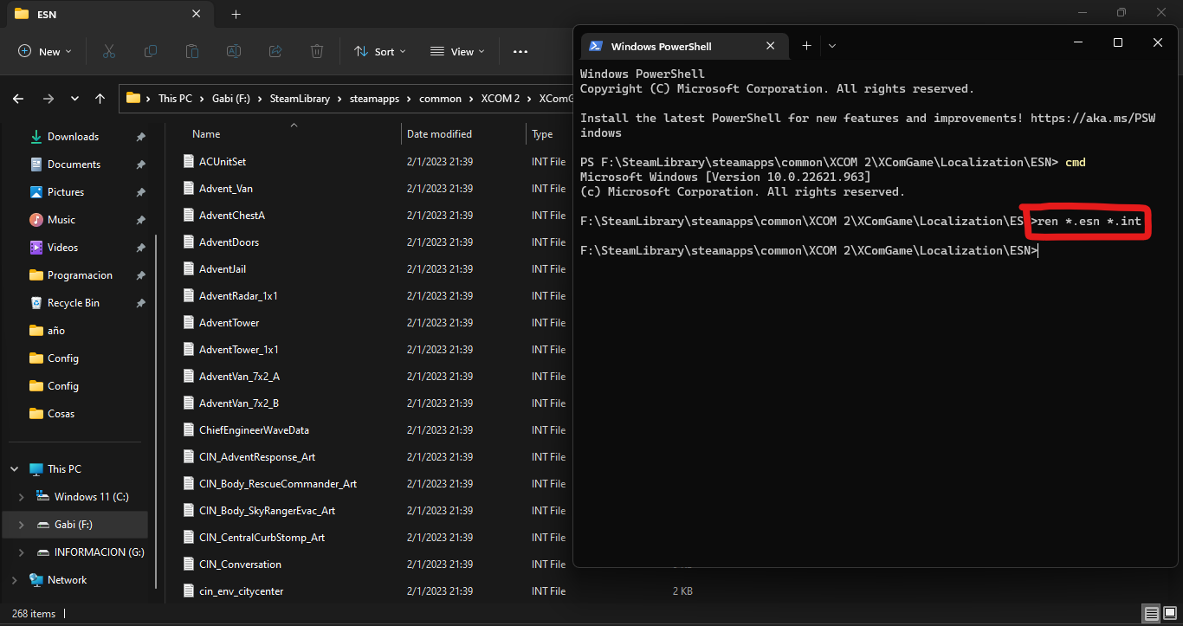
Task: Select the ACUnitSet file
Action: pos(223,162)
